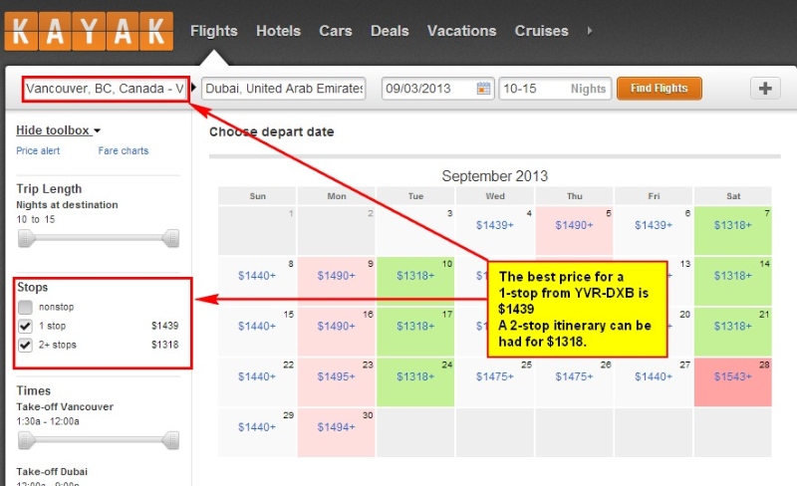Click the swap arrow between origin and destination
Image resolution: width=797 pixels, height=486 pixels.
[x=193, y=88]
